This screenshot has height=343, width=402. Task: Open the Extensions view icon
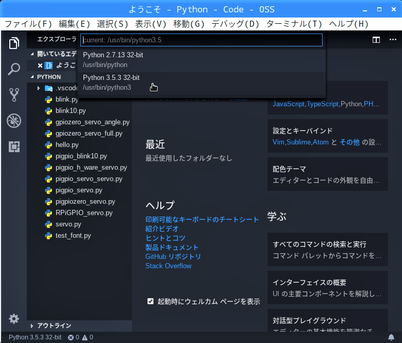14,147
